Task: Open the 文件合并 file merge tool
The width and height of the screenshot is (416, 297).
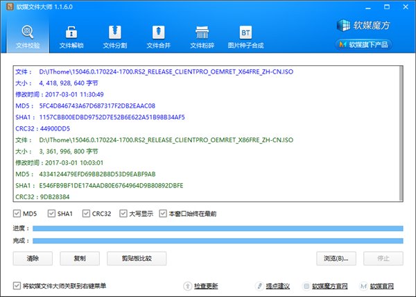Action: tap(158, 37)
